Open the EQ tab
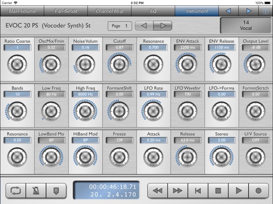This screenshot has width=273, height=204. coord(153,11)
